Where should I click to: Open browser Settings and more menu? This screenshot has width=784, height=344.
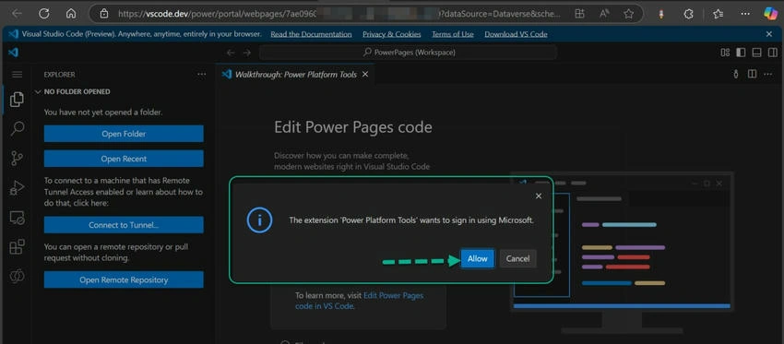click(745, 14)
